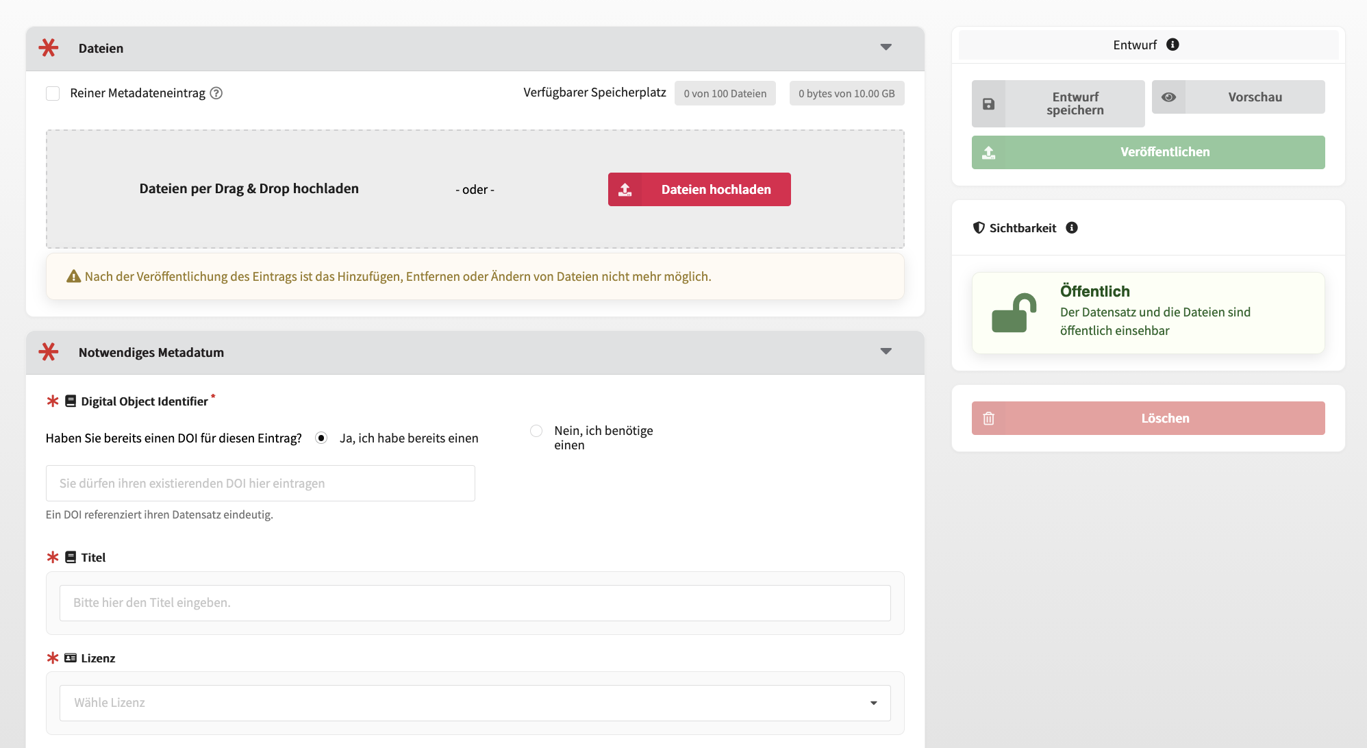The image size is (1367, 748).
Task: Click the upload icon on Veröffentlichen button
Action: point(988,153)
